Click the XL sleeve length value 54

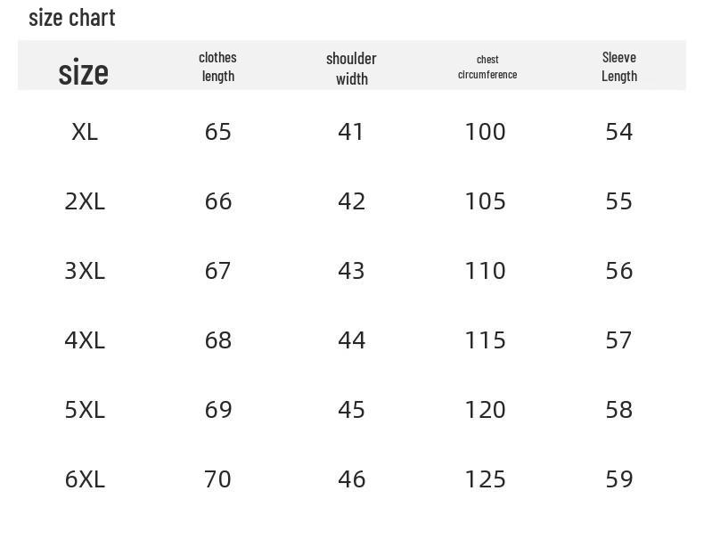[x=618, y=132]
